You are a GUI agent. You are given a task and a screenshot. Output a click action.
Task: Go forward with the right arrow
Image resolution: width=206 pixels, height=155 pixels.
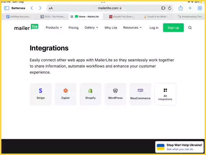(x=40, y=8)
